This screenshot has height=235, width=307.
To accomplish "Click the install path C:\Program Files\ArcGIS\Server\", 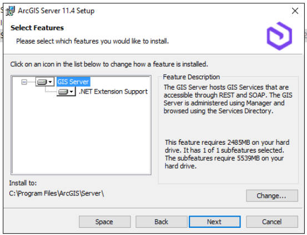I will click(x=57, y=193).
